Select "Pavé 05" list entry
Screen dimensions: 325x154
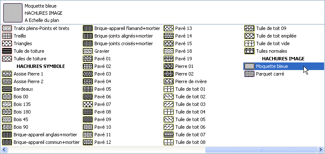pos(97,89)
